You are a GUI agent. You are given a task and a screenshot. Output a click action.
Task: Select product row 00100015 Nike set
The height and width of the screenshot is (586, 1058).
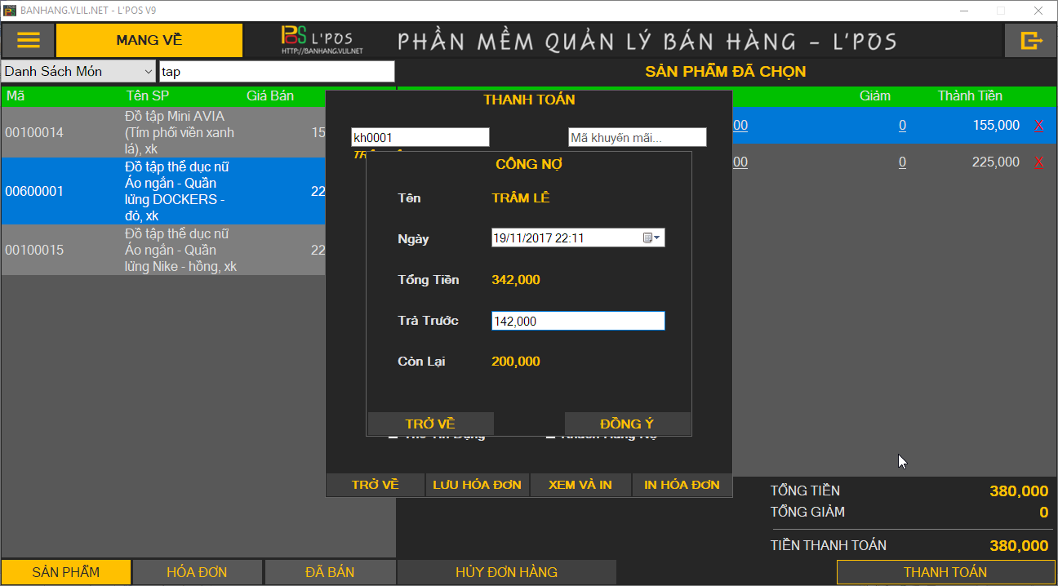[x=163, y=251]
